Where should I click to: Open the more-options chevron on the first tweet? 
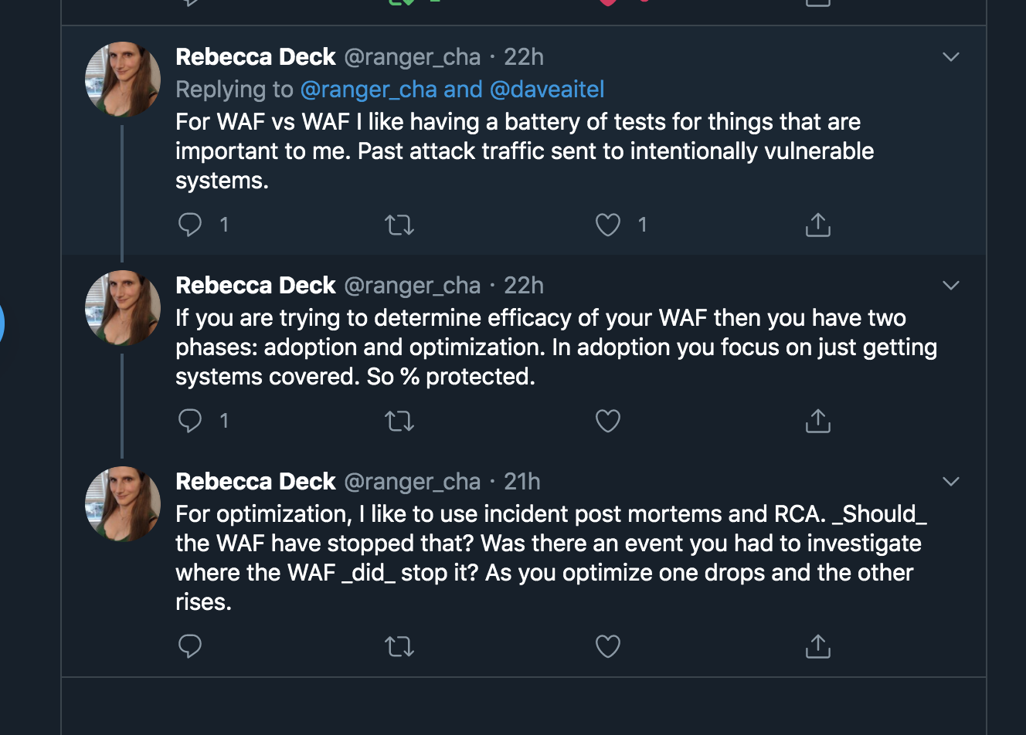pyautogui.click(x=951, y=57)
